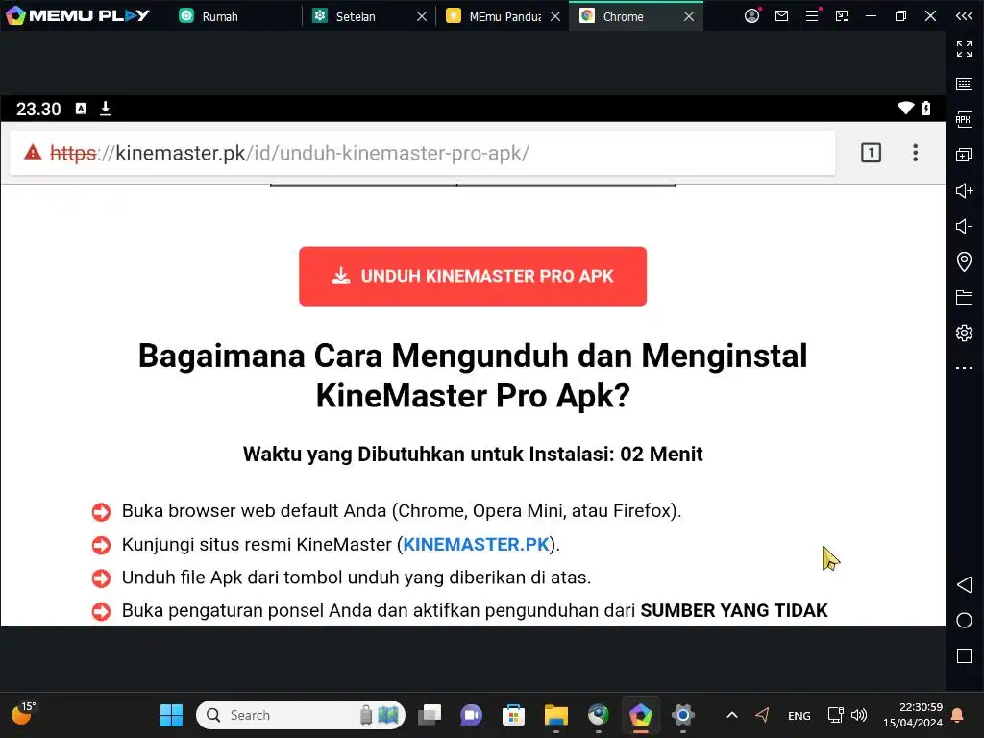The height and width of the screenshot is (738, 984).
Task: Click the volume up icon in sidebar
Action: 964,190
